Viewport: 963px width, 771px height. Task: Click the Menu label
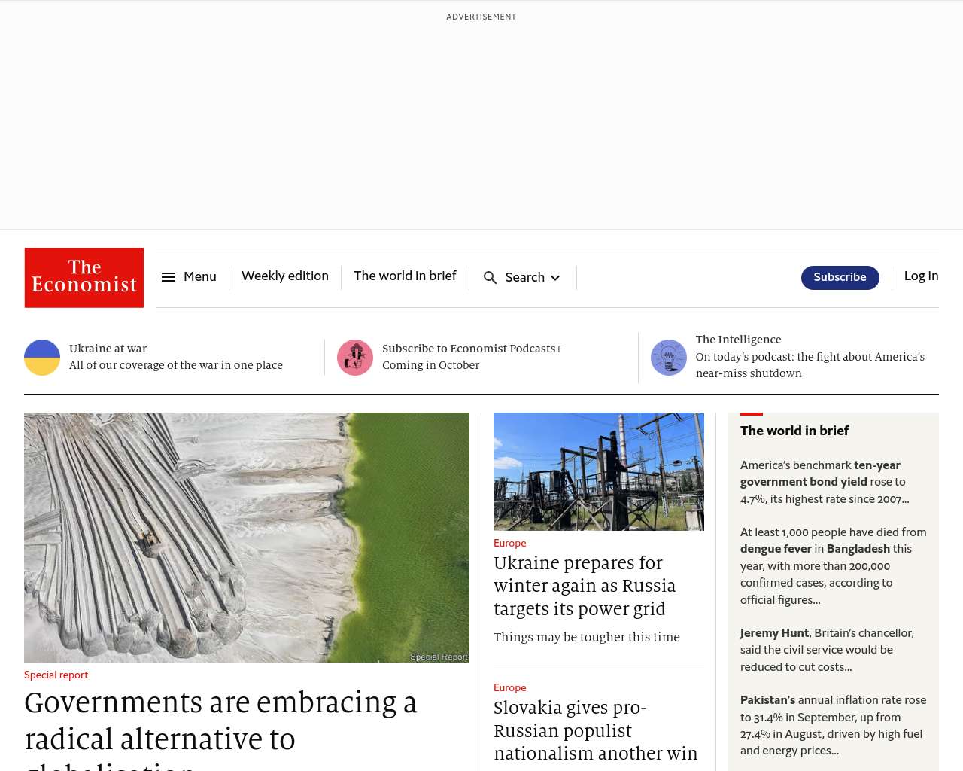(200, 277)
